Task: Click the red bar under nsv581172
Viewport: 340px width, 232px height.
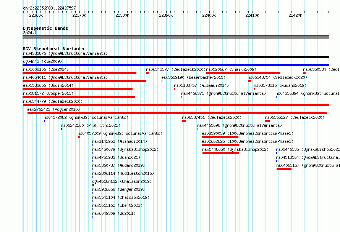Action: click(x=79, y=97)
